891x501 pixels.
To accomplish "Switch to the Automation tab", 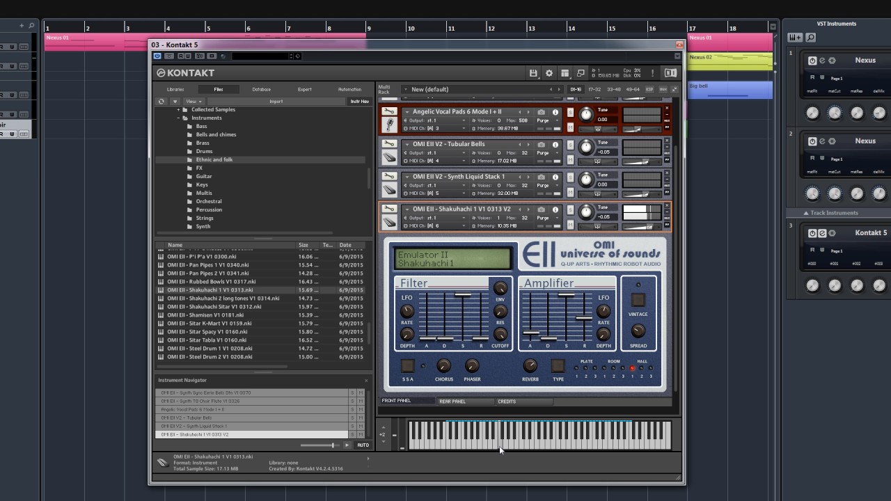I will click(x=349, y=89).
